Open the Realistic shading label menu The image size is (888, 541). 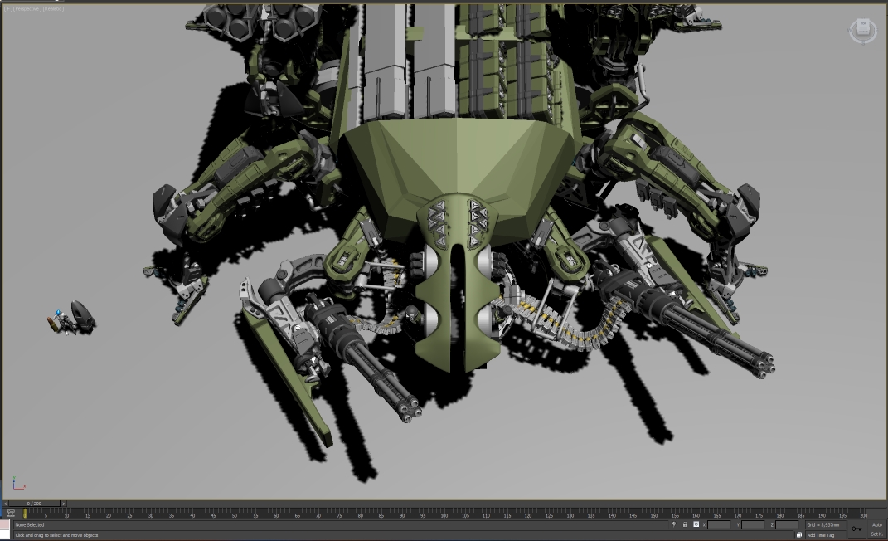[x=54, y=8]
